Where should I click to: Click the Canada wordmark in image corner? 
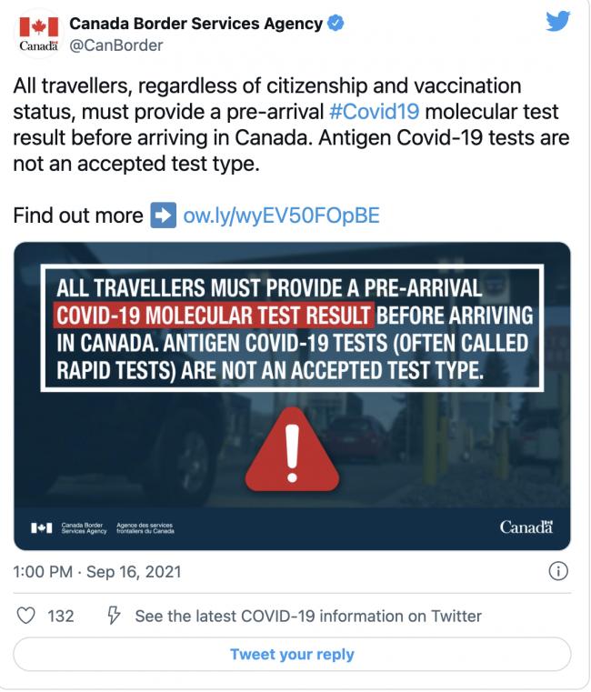click(526, 527)
